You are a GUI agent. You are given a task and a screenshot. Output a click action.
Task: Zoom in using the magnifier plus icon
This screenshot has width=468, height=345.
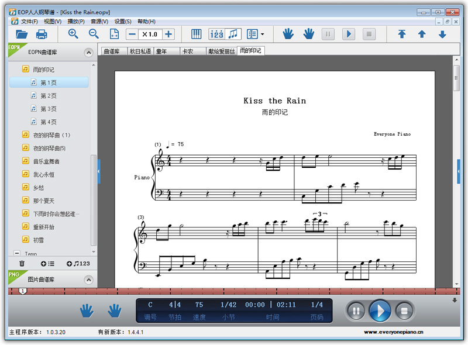[73, 34]
